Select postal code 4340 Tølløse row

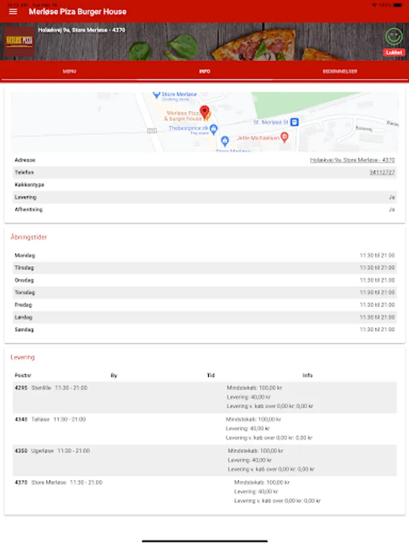click(205, 429)
